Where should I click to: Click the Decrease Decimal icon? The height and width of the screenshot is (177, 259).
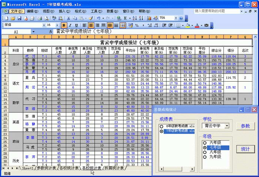tap(156, 25)
